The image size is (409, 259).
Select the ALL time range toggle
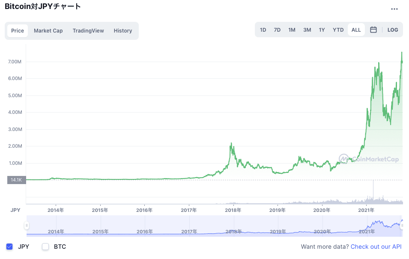(x=356, y=30)
